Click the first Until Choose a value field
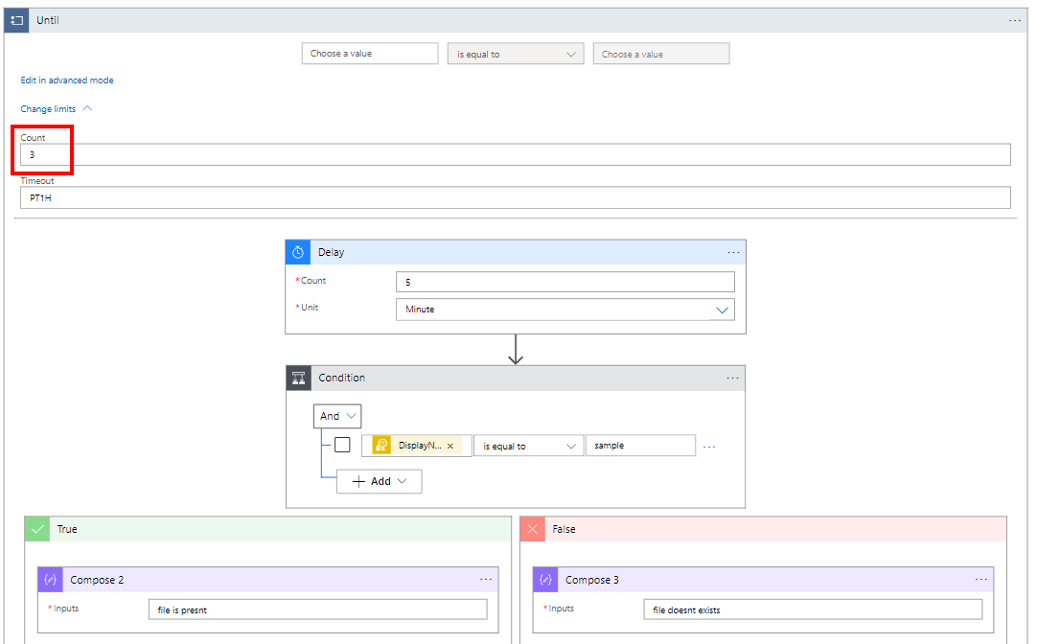The height and width of the screenshot is (644, 1037). 370,54
